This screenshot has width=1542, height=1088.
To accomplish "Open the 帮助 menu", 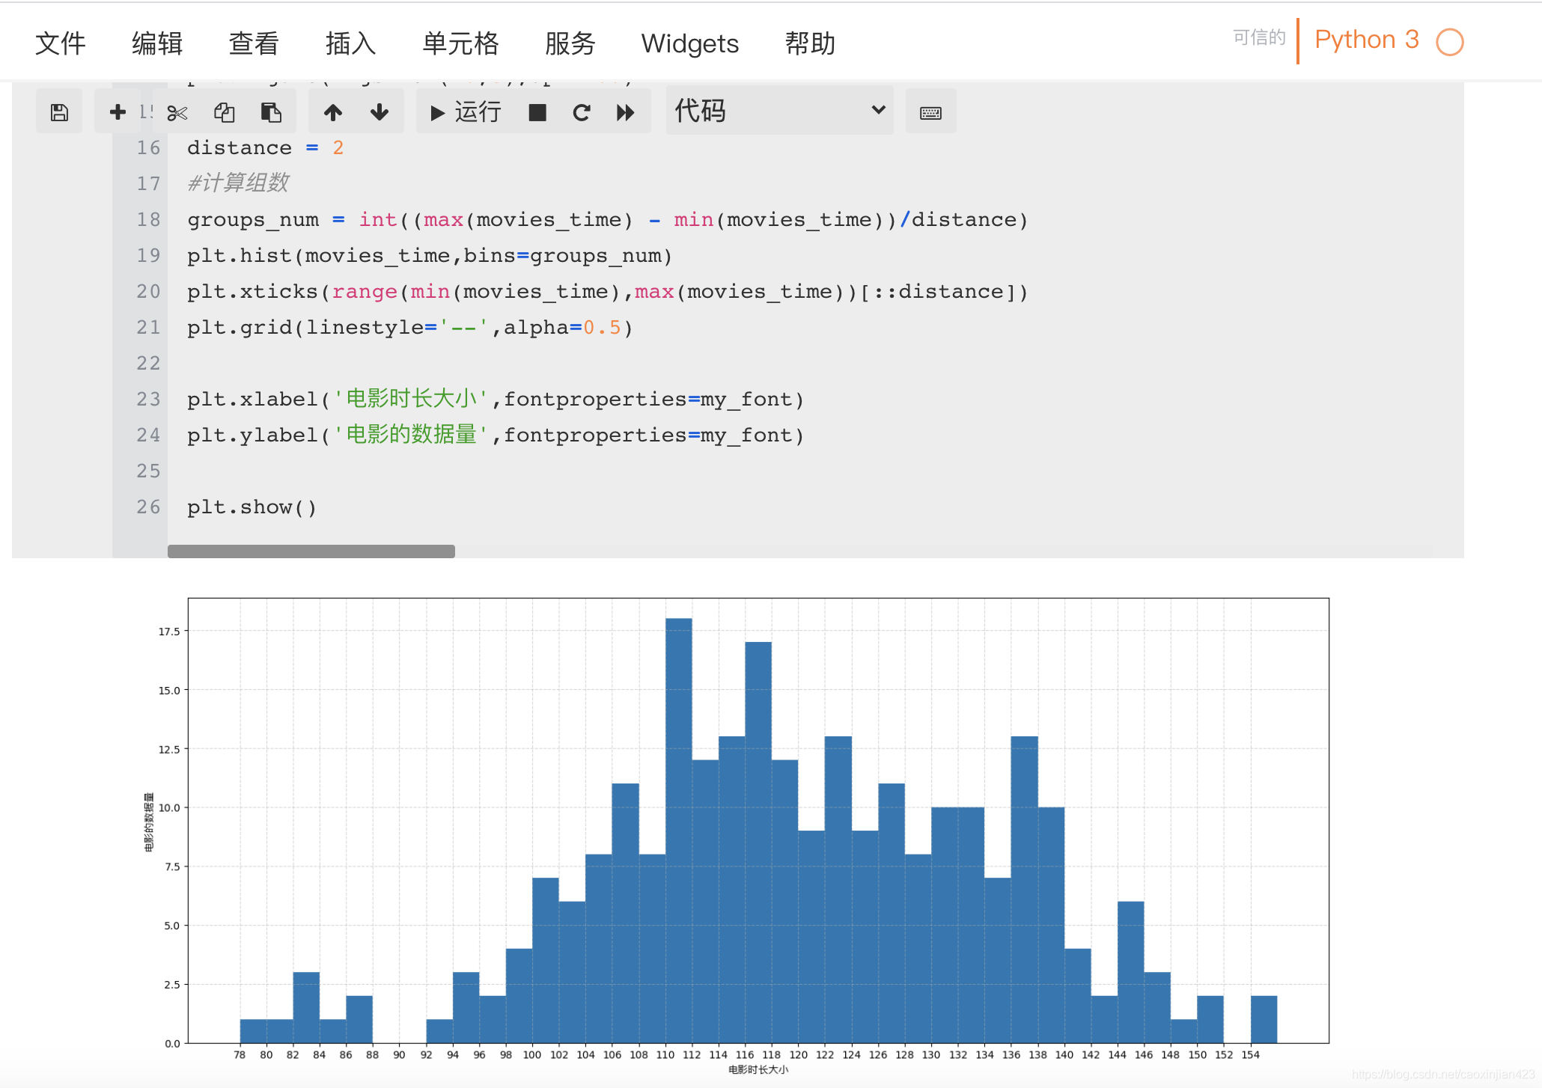I will 809,43.
